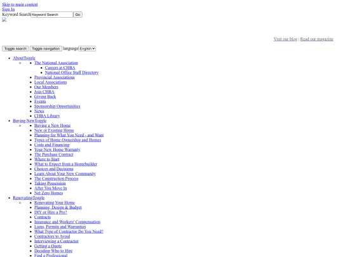Open Taking Possession link
Screen dimensions: 343x257
click(x=50, y=183)
